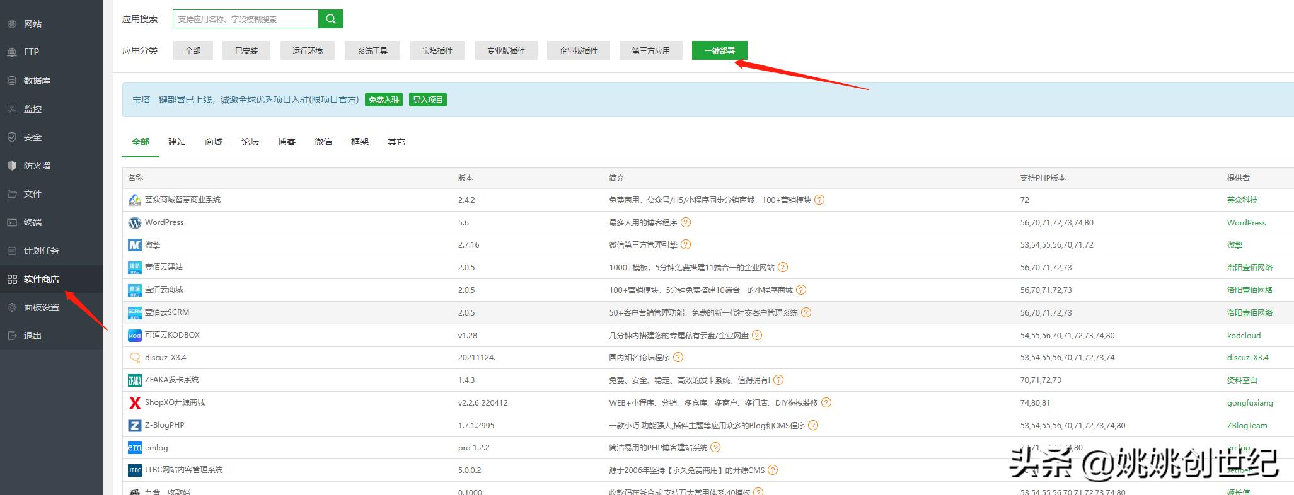Filter apps by 专业版插件
1294x495 pixels.
pyautogui.click(x=506, y=50)
